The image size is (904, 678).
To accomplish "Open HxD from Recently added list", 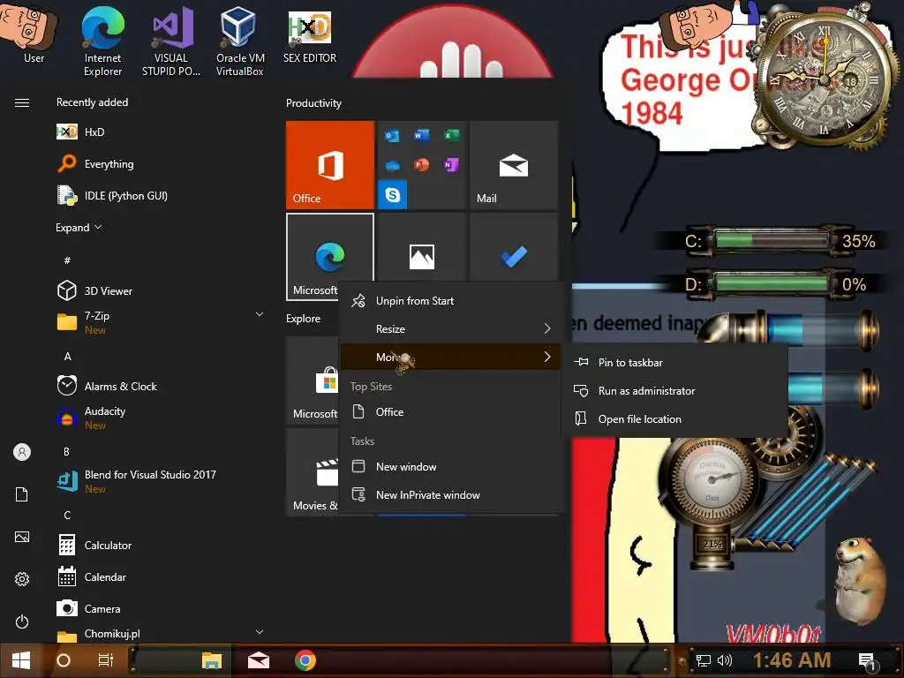I will coord(159,132).
